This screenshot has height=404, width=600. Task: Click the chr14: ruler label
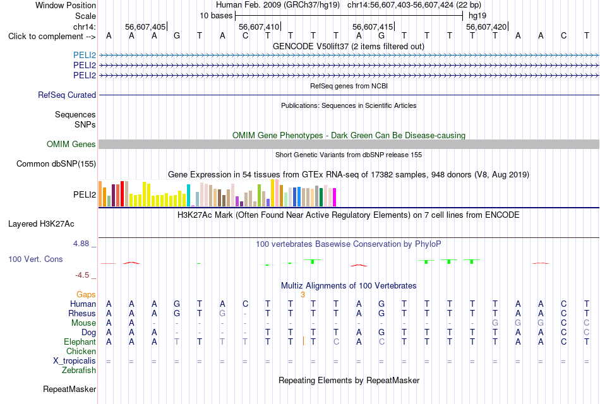pyautogui.click(x=85, y=27)
